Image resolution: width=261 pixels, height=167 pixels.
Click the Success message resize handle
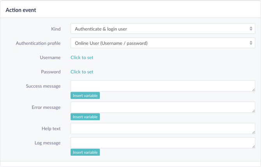(x=253, y=90)
